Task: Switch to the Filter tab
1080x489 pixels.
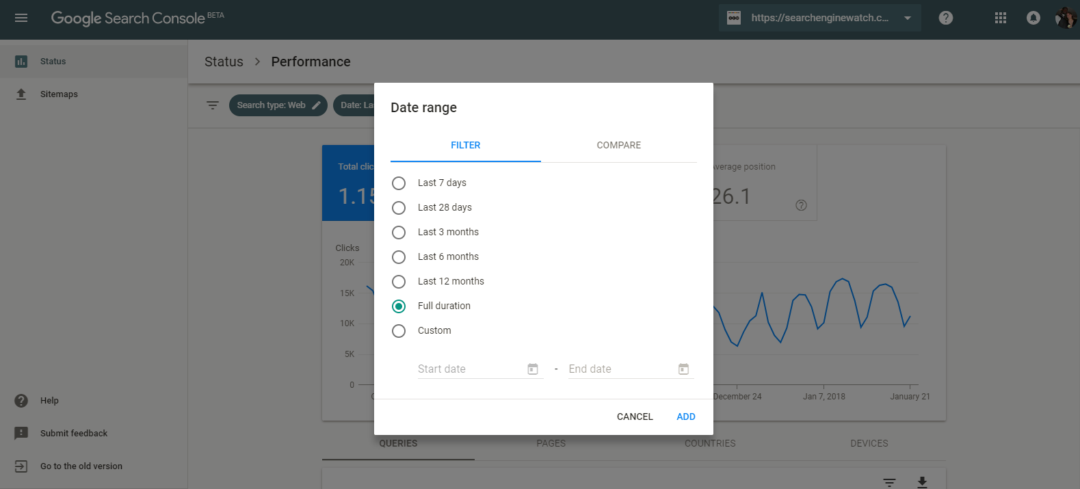Action: (465, 145)
